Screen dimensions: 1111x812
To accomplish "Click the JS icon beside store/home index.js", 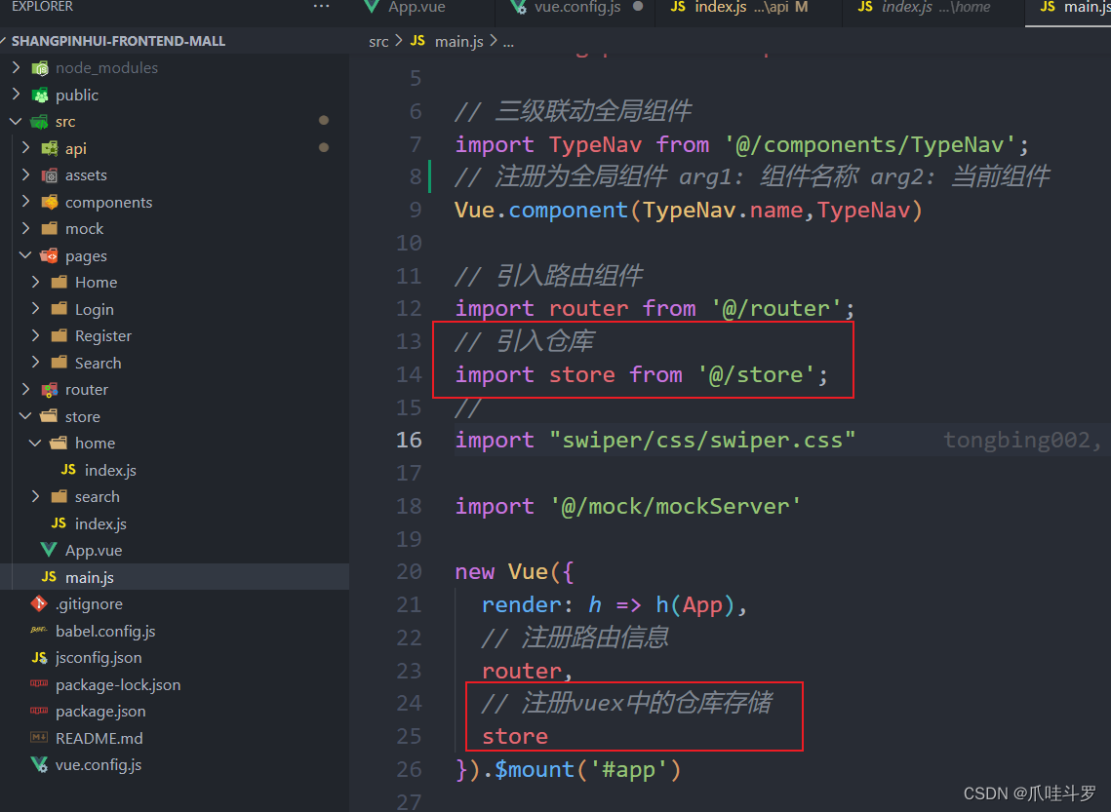I will pyautogui.click(x=68, y=469).
